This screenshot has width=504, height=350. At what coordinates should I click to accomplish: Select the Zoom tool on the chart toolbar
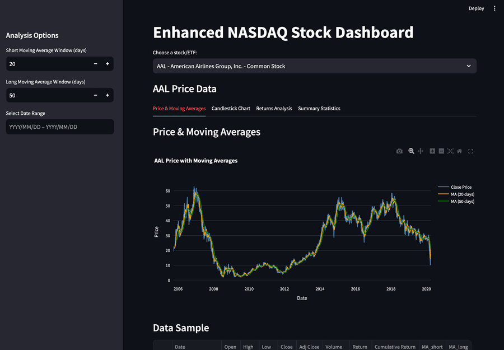pos(411,151)
